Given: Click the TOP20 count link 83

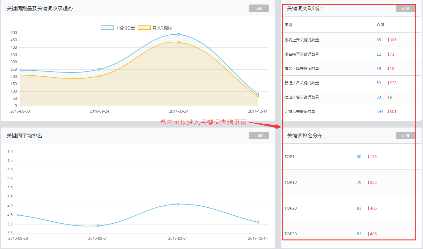Looking at the screenshot, I should (359, 208).
